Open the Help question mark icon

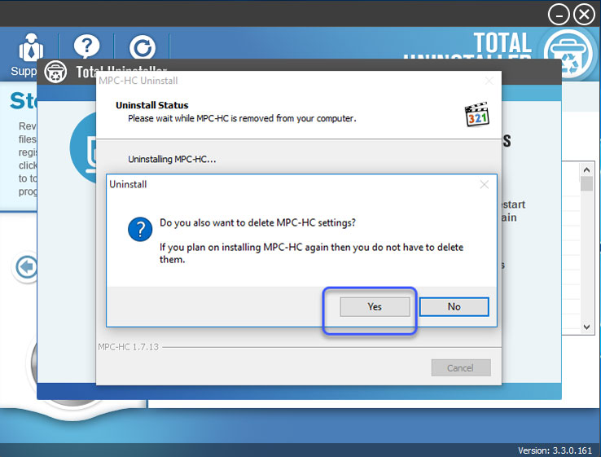86,46
